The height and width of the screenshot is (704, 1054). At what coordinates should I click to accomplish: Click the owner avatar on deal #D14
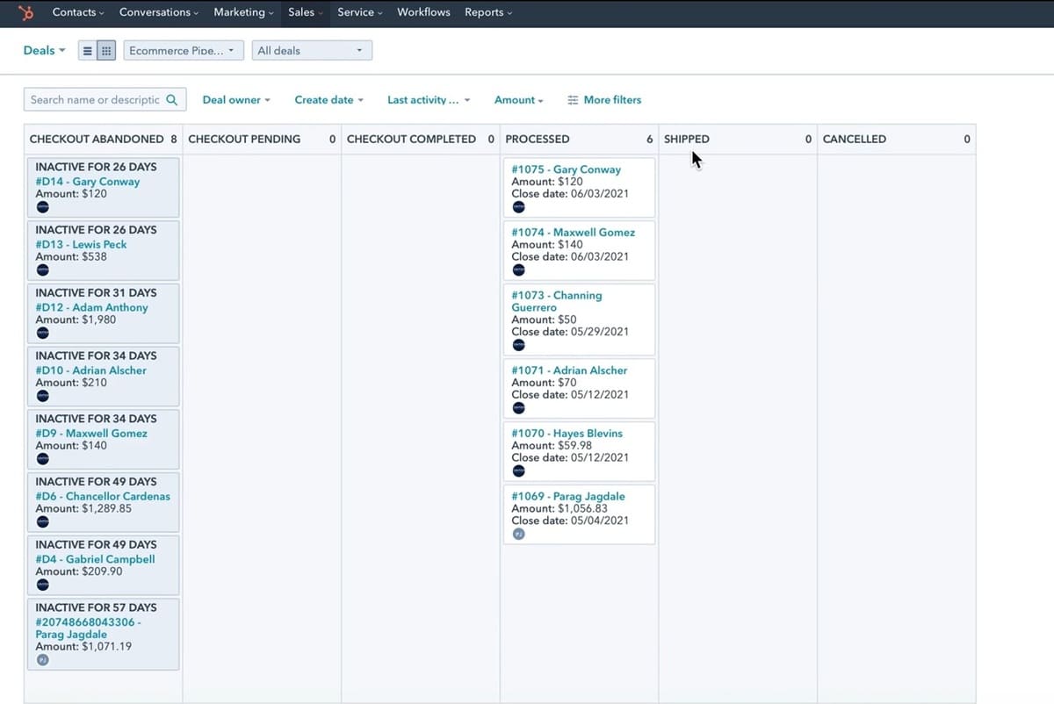(43, 206)
